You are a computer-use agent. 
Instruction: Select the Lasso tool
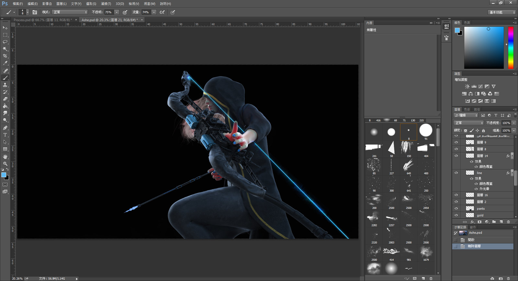click(5, 42)
